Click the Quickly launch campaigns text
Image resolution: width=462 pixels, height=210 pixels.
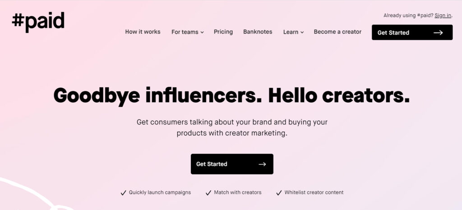click(160, 192)
